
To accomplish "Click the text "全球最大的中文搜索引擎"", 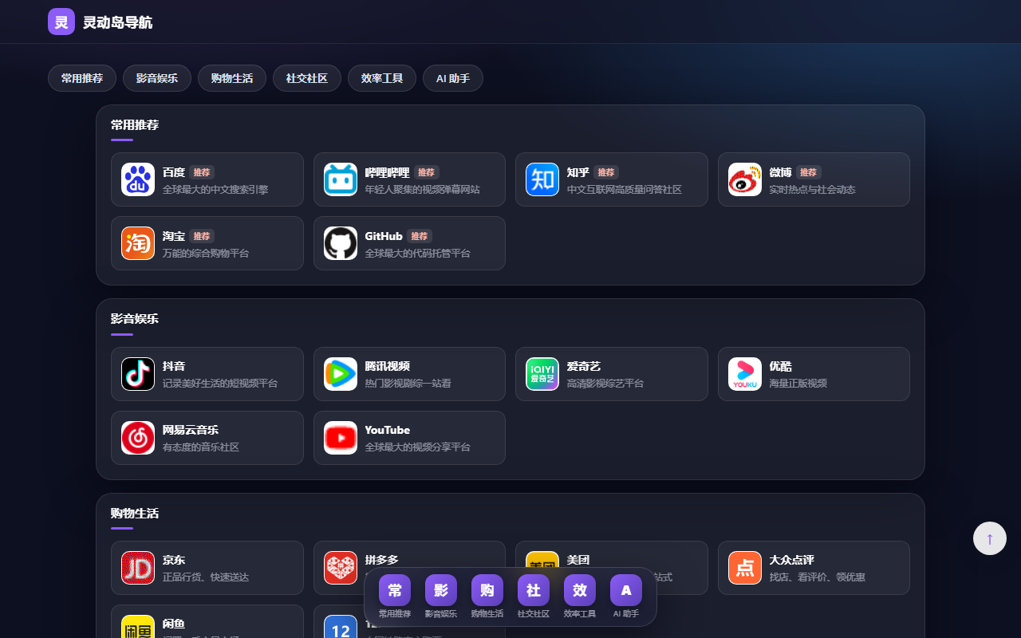I will click(x=215, y=190).
